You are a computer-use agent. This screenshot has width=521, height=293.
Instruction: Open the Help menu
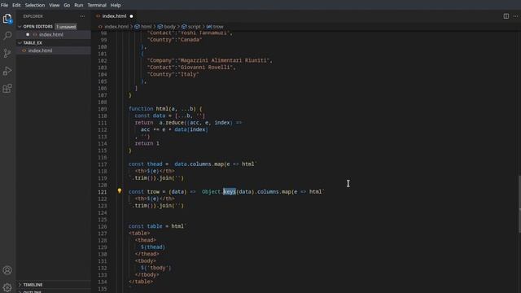pyautogui.click(x=116, y=5)
